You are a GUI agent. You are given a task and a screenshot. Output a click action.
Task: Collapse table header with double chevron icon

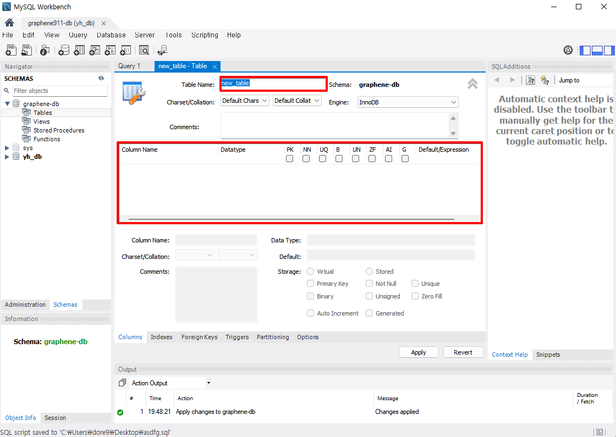click(472, 84)
